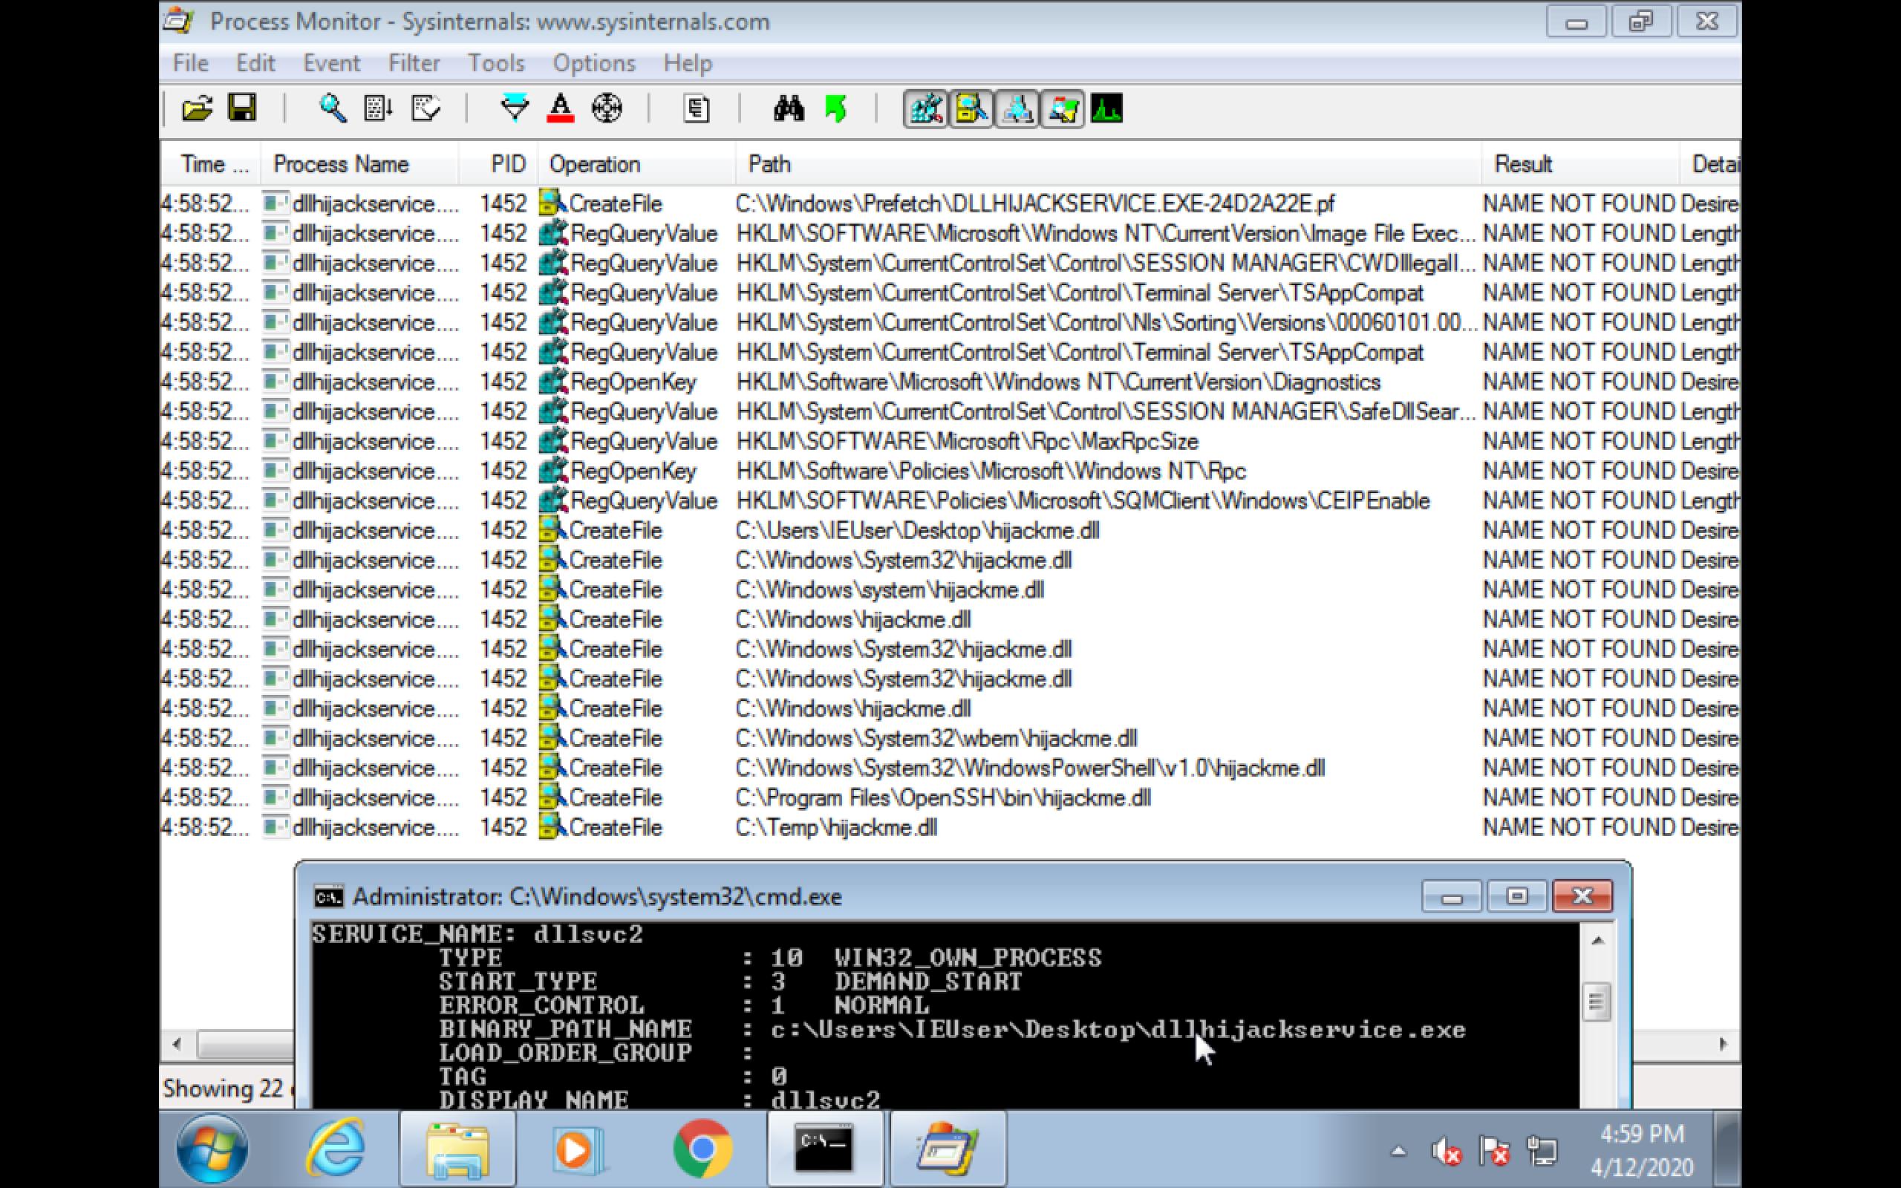
Task: Open the Windows Start menu orb
Action: pyautogui.click(x=212, y=1150)
